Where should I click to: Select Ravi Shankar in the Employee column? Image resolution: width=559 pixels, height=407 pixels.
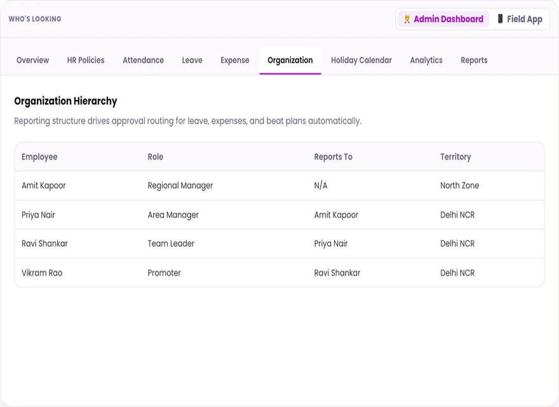pos(44,244)
